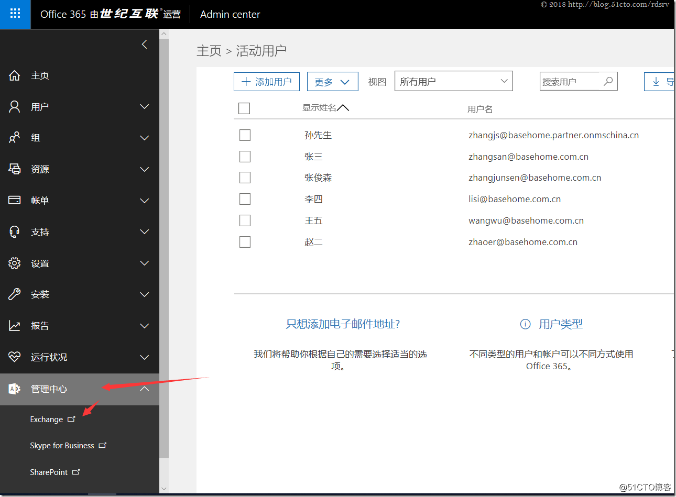
Task: Click the billing card icon in sidebar
Action: (15, 201)
